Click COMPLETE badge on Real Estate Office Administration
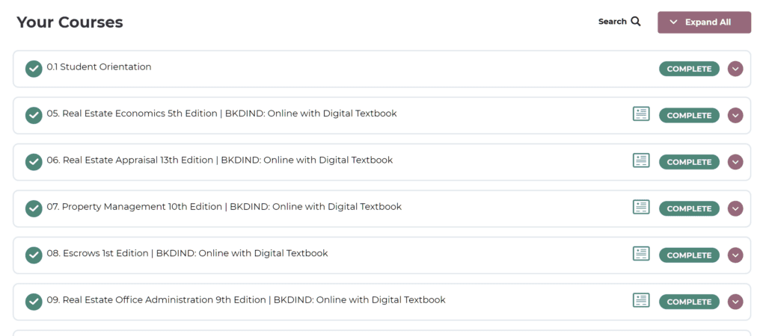766x336 pixels. click(689, 302)
